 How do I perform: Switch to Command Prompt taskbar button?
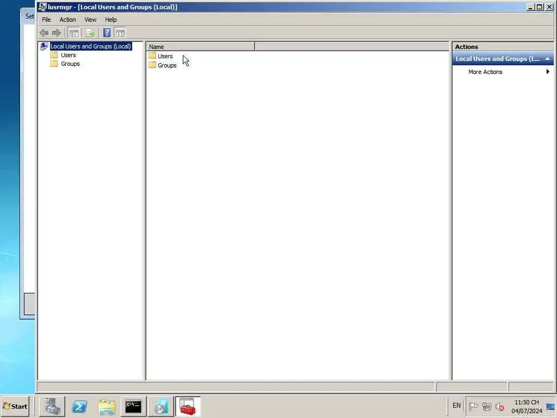pos(134,406)
